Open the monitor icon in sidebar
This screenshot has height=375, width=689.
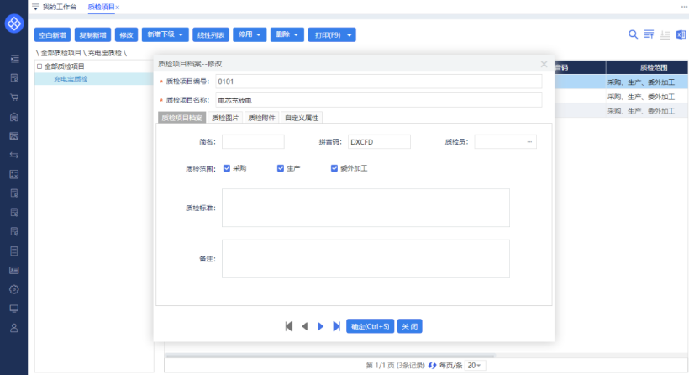pyautogui.click(x=14, y=309)
